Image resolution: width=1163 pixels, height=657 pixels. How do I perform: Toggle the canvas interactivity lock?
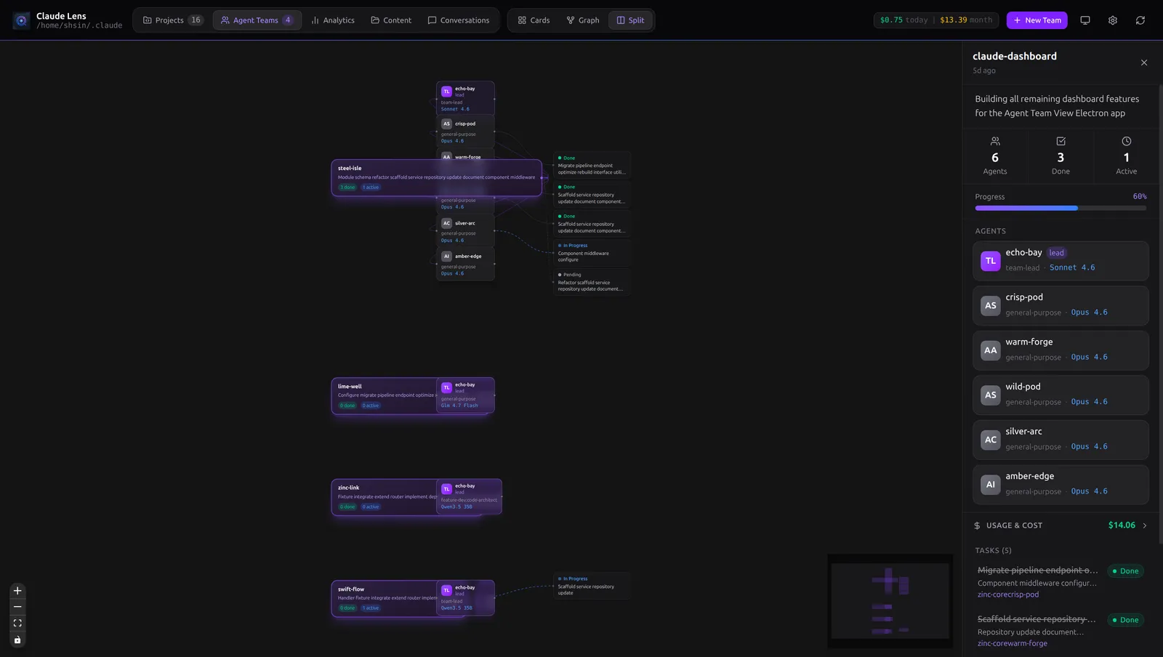[17, 640]
